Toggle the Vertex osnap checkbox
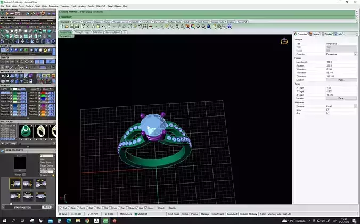Screen dimensions: 360x224 [x=146, y=208]
